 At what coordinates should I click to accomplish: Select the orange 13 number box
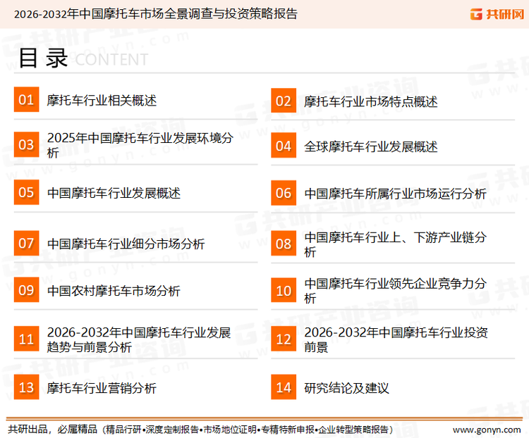point(26,387)
